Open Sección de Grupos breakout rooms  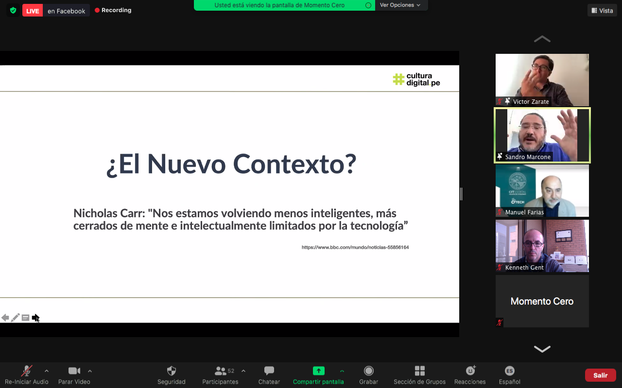419,371
